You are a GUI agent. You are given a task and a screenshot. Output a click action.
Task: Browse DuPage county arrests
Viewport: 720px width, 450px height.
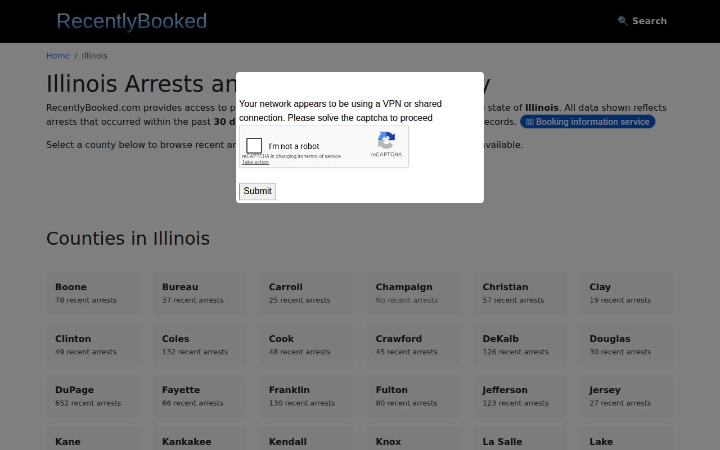click(x=93, y=396)
